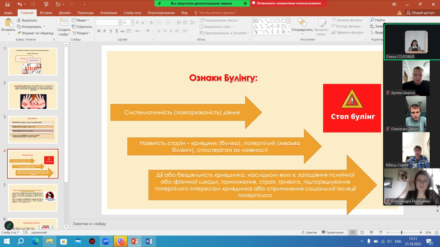Expand the Копировать dropdown arrow
The width and height of the screenshot is (440, 247).
[44, 27]
